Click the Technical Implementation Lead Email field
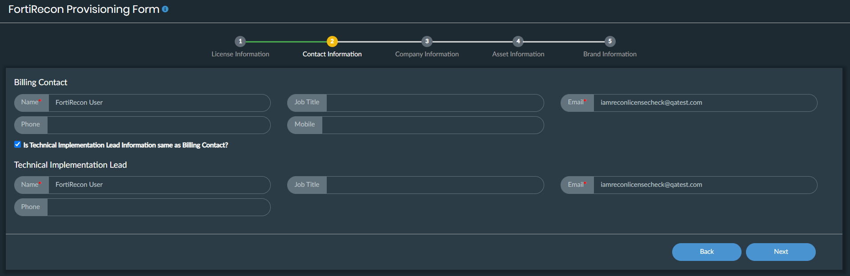The image size is (850, 276). 705,185
